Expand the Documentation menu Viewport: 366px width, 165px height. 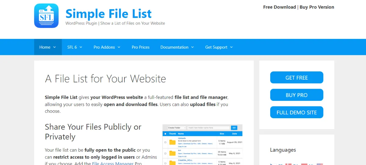177,47
